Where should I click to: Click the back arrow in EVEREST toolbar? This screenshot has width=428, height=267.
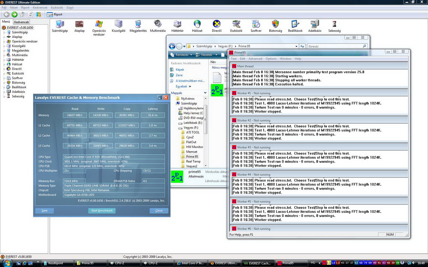(x=7, y=14)
